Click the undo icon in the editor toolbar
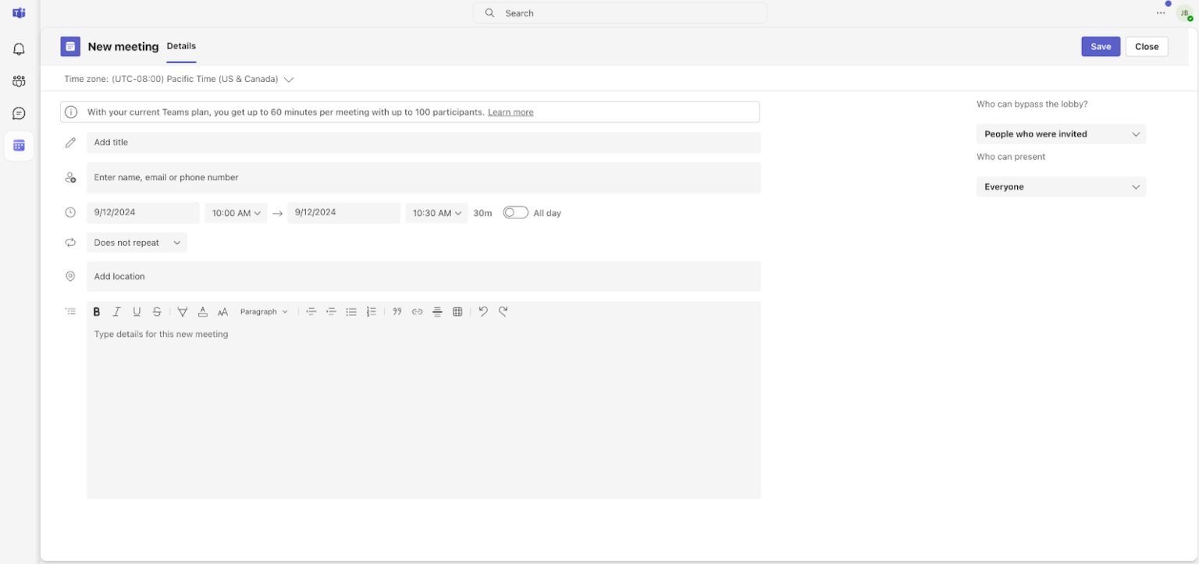The height and width of the screenshot is (564, 1199). pyautogui.click(x=483, y=311)
